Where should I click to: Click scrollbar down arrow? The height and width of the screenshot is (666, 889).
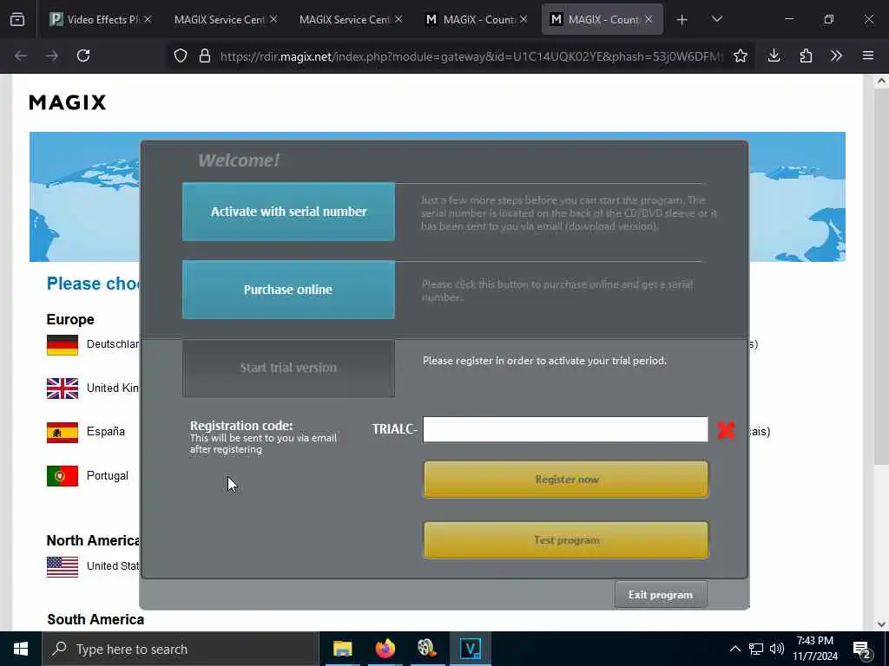point(881,624)
